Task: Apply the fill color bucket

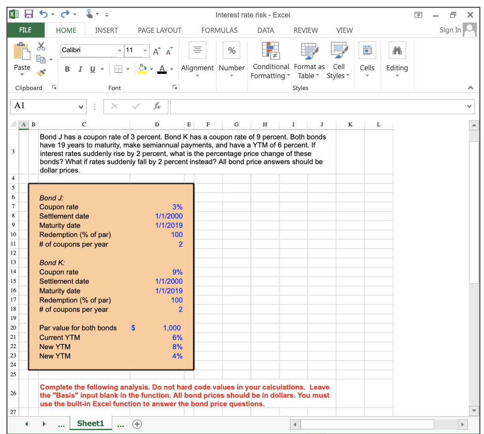Action: click(142, 69)
